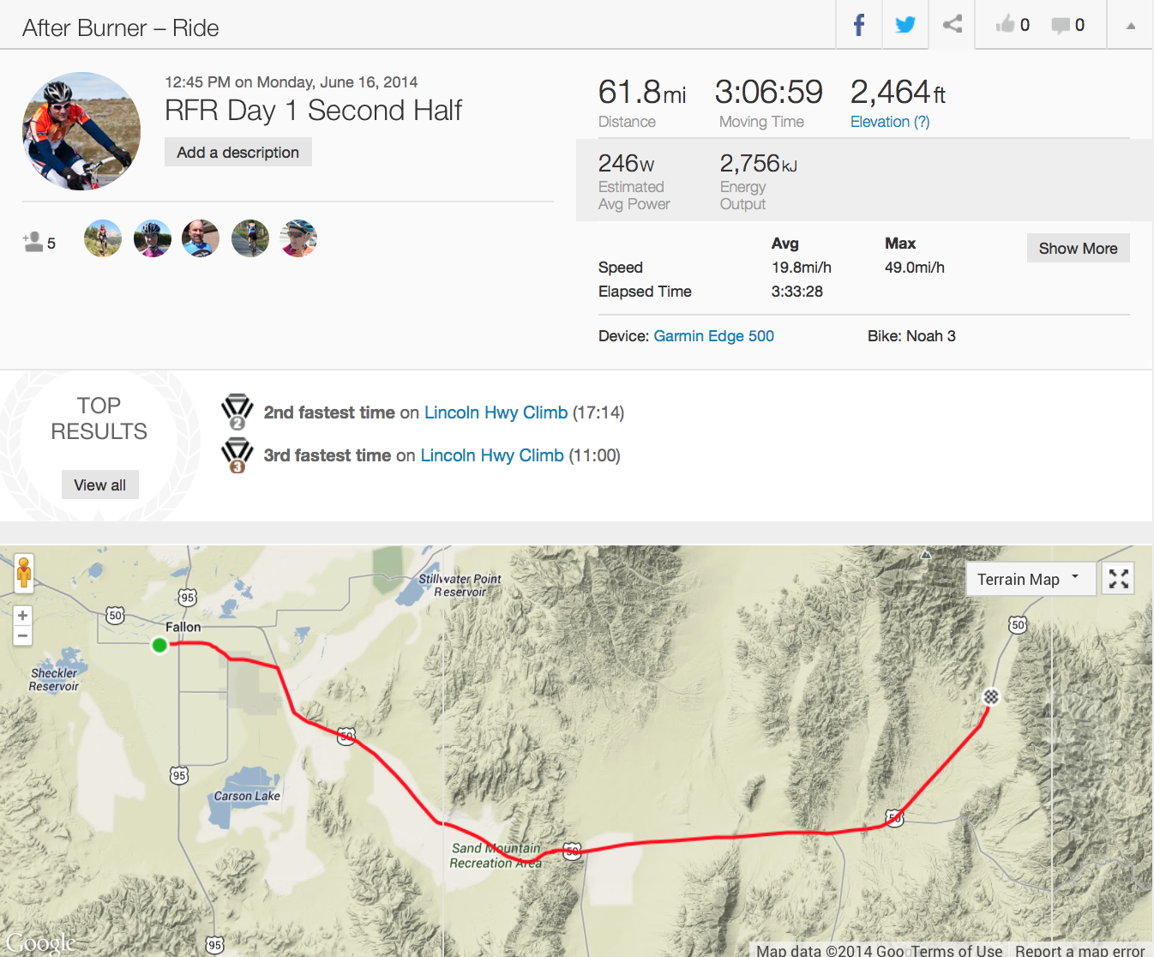Zoom out on the map
Image resolution: width=1154 pixels, height=957 pixels.
click(x=23, y=635)
